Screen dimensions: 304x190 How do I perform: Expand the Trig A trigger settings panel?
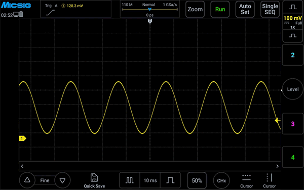[76, 9]
